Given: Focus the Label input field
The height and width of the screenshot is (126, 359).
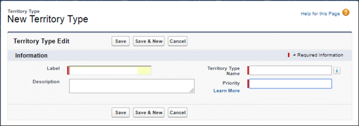Looking at the screenshot, I should (110, 71).
